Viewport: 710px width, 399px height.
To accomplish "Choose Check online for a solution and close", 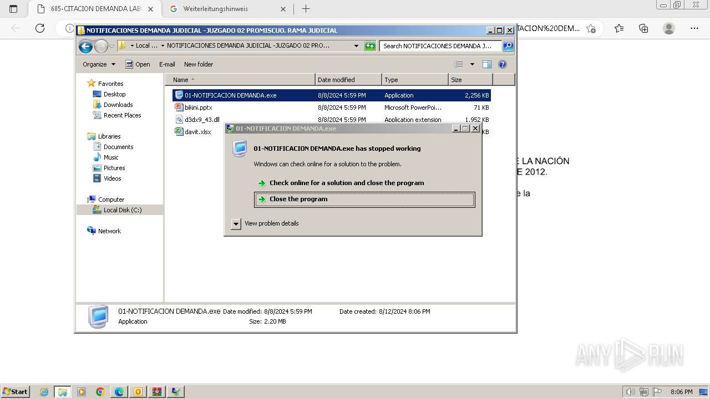I will (x=364, y=183).
